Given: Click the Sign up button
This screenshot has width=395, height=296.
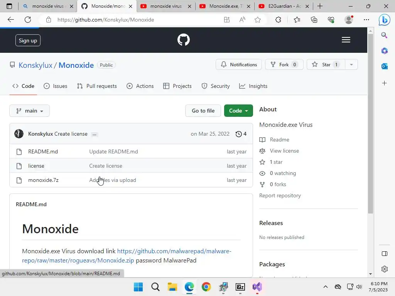Looking at the screenshot, I should (28, 40).
